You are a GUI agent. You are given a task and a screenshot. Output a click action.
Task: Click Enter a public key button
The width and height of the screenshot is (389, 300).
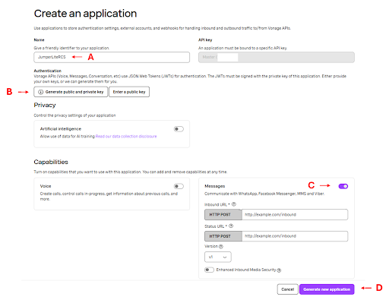click(129, 92)
